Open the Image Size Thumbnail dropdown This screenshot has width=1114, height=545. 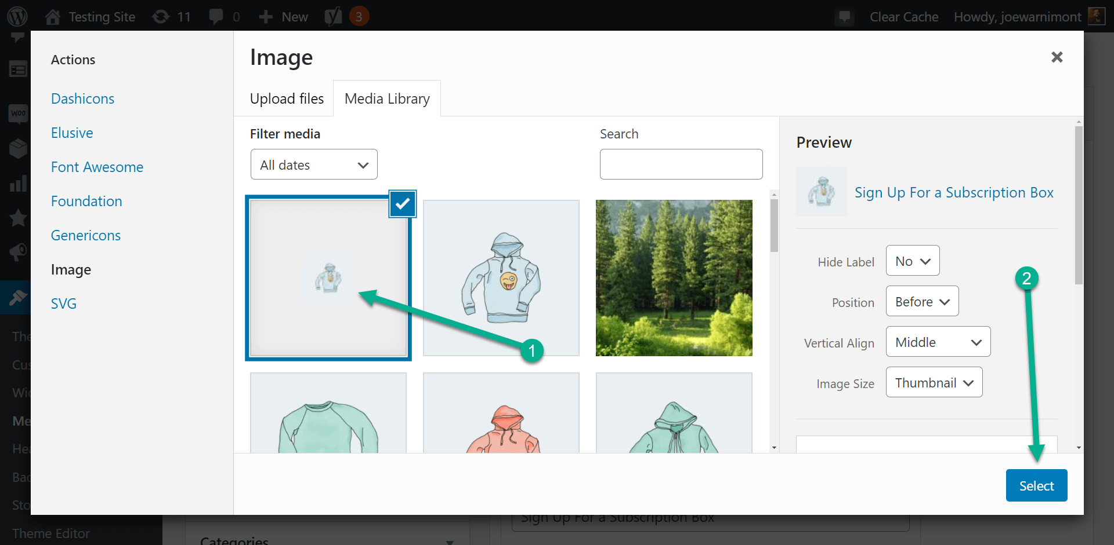click(x=934, y=382)
